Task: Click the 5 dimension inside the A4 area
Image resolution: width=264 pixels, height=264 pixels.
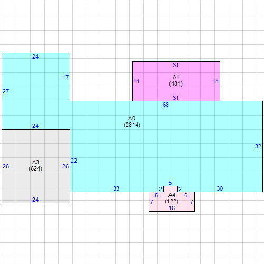Action: coord(156,195)
